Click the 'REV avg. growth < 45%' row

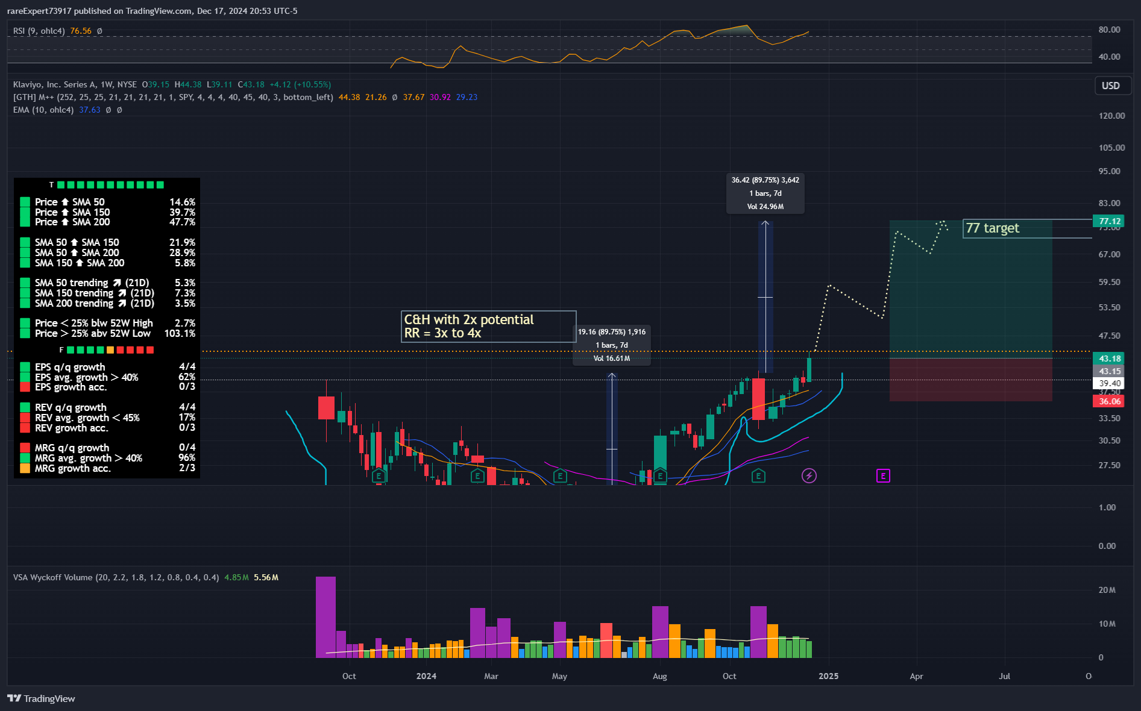[108, 418]
